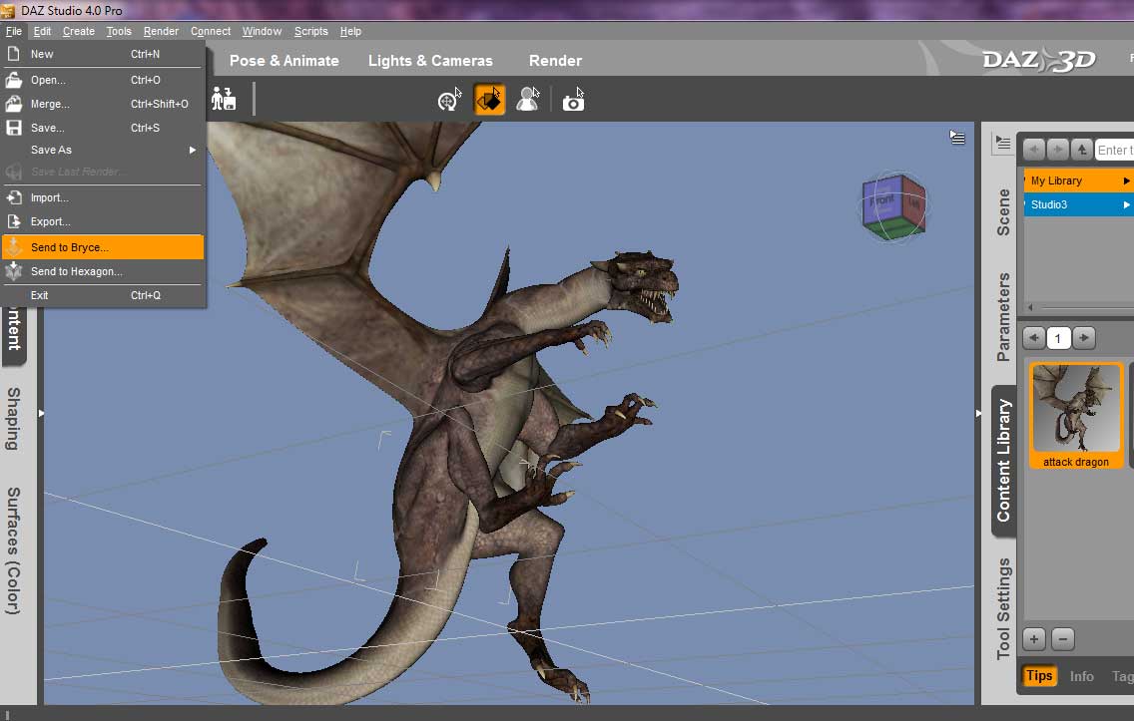Go up one level in Content Library

coord(1082,150)
